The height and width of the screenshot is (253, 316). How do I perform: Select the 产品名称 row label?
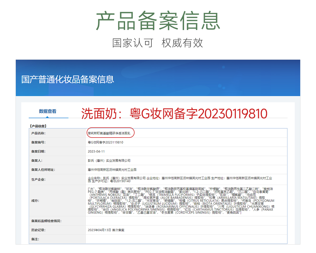tap(38, 133)
